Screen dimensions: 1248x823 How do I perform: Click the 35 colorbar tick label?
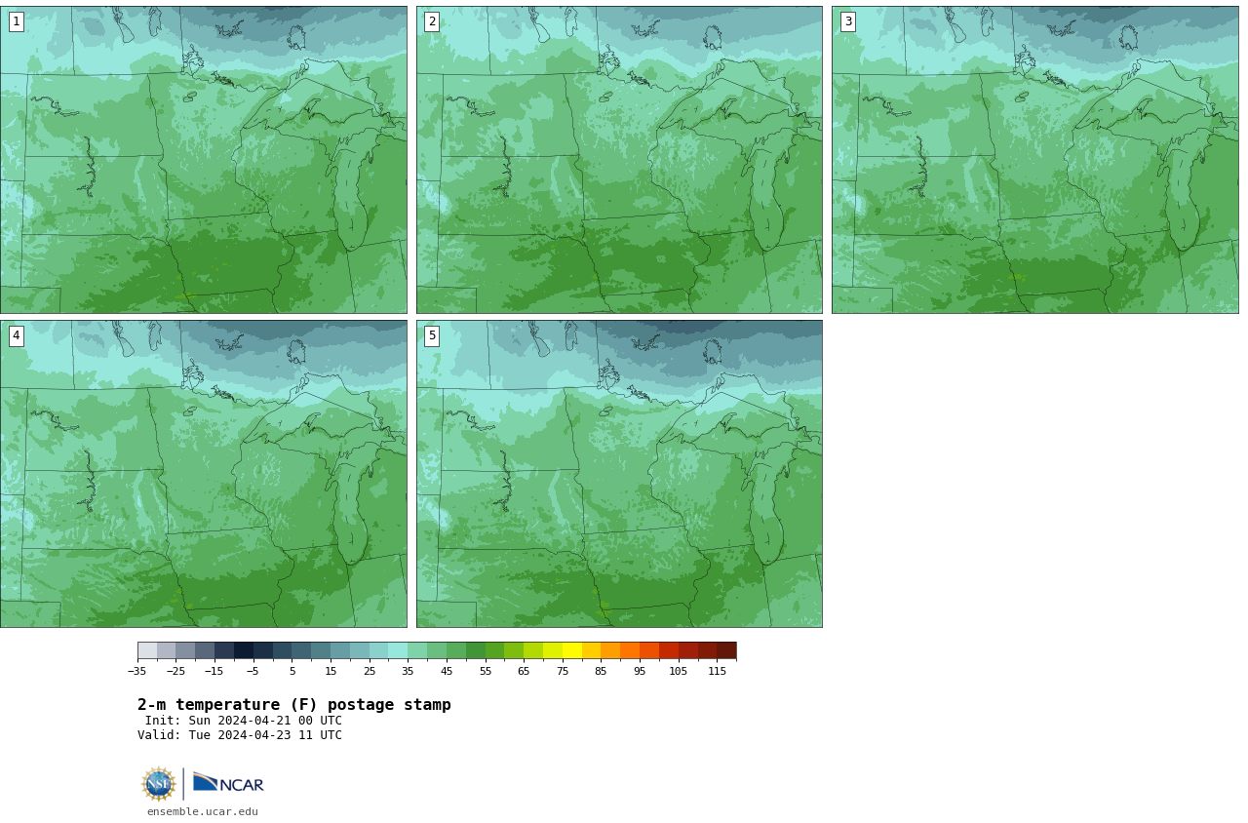pos(408,671)
